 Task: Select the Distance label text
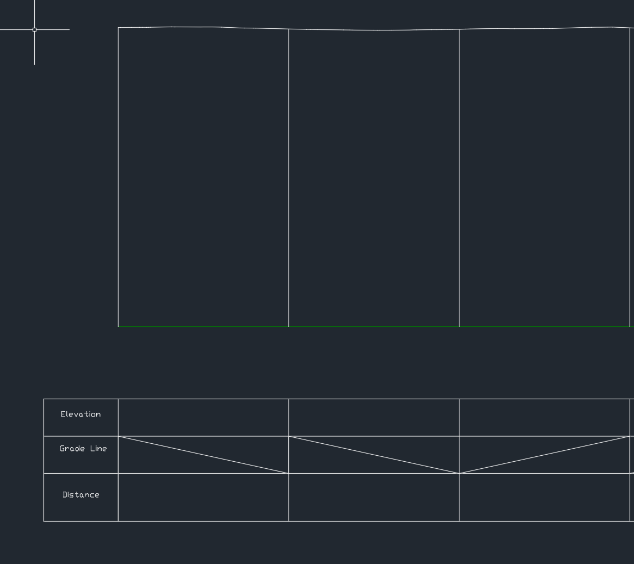[81, 494]
